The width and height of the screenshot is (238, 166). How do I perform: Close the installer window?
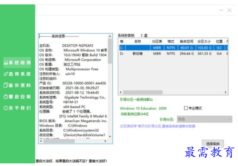229,11
